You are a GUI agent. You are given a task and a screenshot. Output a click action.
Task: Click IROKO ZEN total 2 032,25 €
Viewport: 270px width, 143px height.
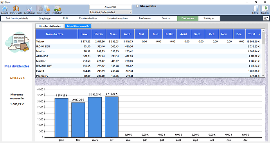pyautogui.click(x=254, y=46)
